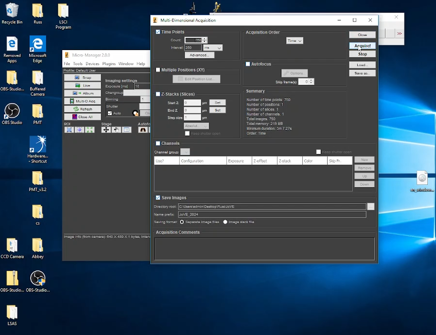Select Image stack file saving format
Viewport: 436px width, 335px height.
(x=225, y=222)
